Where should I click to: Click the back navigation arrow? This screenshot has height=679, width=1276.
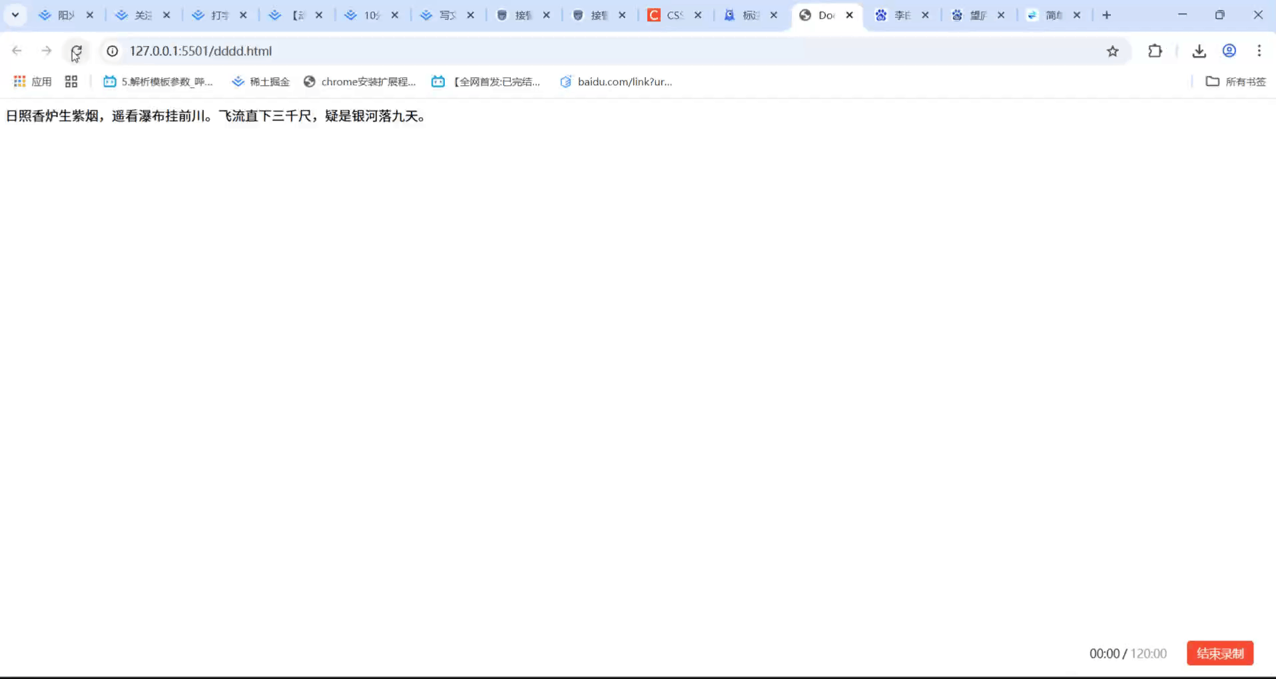coord(16,50)
